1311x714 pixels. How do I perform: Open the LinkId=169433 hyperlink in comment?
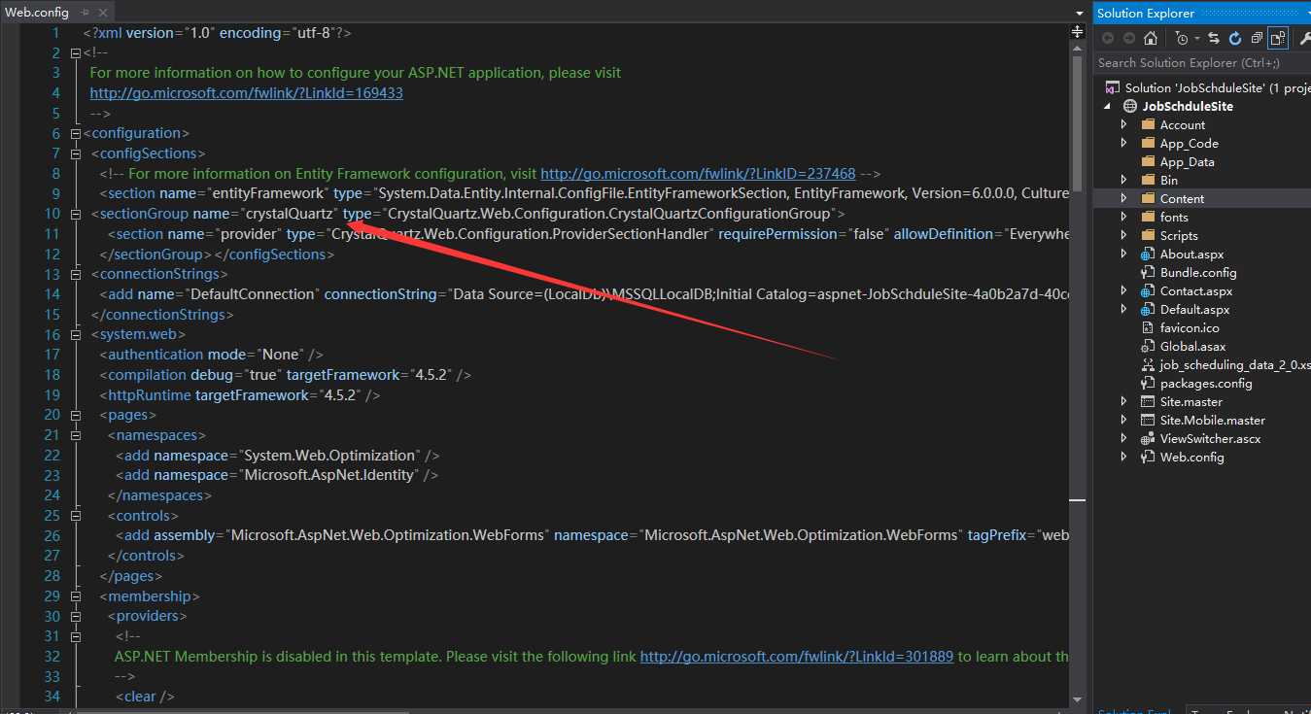pyautogui.click(x=246, y=93)
